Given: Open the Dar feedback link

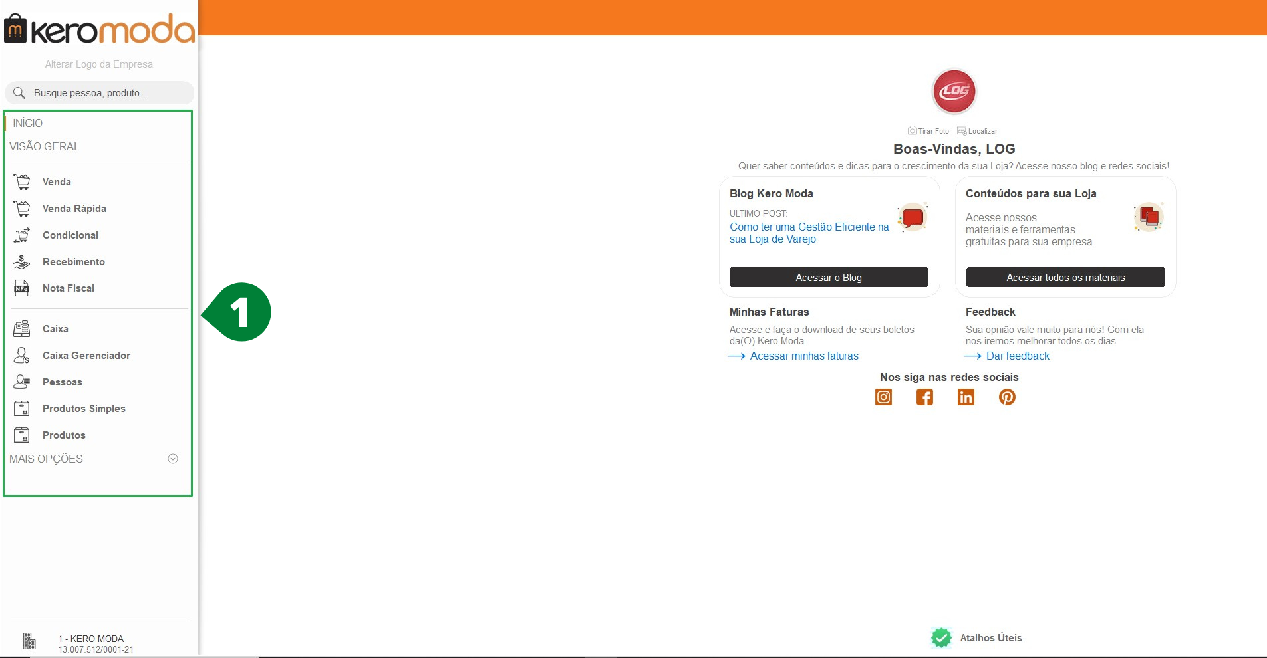Looking at the screenshot, I should (1018, 356).
